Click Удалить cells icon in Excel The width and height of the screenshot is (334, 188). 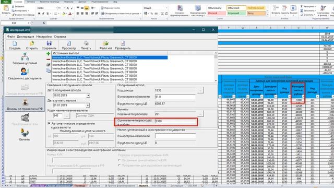coord(284,8)
